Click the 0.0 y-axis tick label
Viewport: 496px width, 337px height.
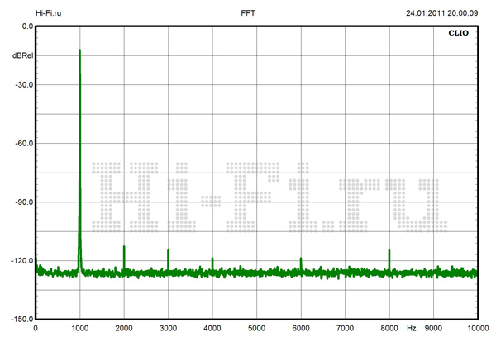pos(25,26)
